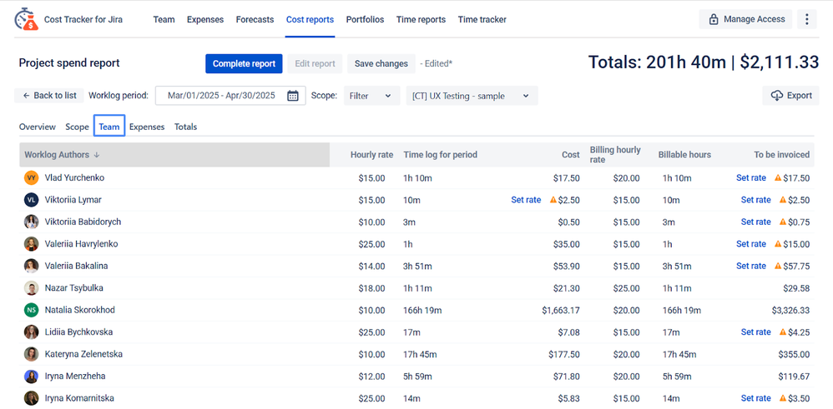
Task: Select the Cost reports navigation item
Action: coord(310,20)
